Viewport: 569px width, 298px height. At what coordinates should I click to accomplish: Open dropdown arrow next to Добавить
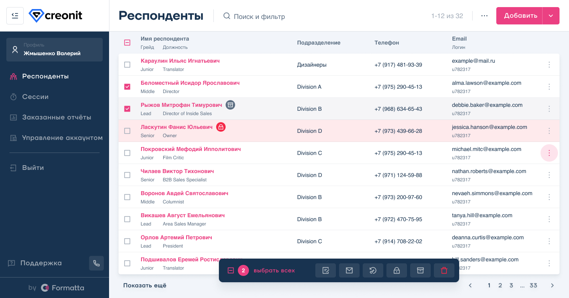coord(551,16)
